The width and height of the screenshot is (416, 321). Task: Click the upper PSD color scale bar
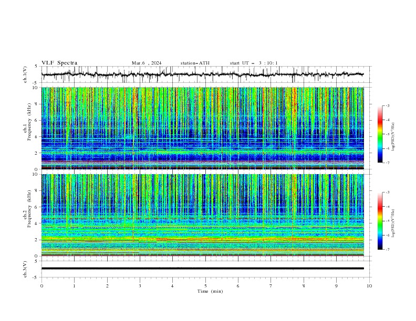point(380,134)
